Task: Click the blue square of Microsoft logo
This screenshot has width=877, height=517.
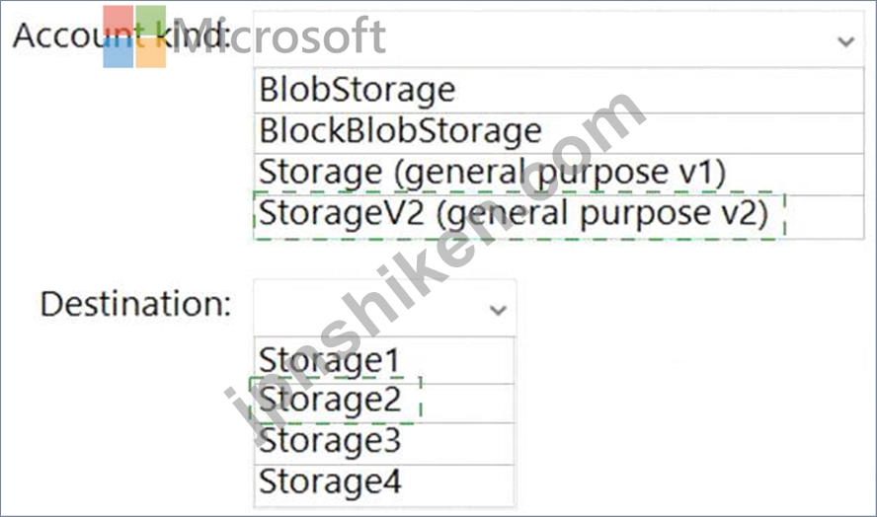Action: pos(118,52)
